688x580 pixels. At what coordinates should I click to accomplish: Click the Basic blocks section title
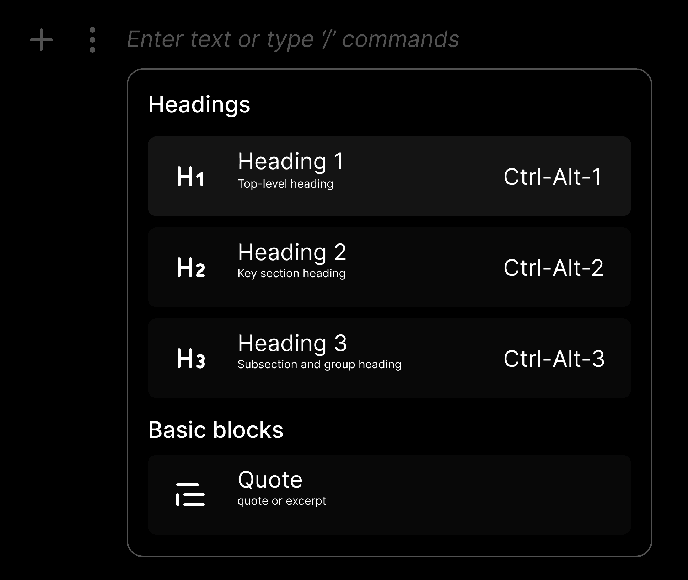click(215, 430)
